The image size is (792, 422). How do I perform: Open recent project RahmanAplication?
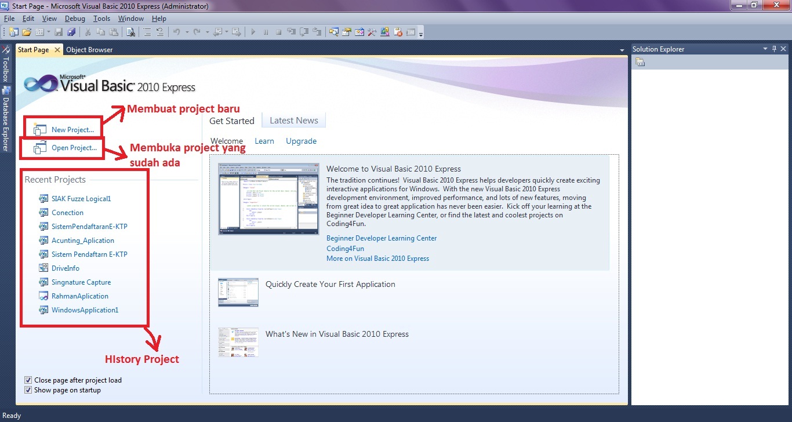click(x=79, y=296)
